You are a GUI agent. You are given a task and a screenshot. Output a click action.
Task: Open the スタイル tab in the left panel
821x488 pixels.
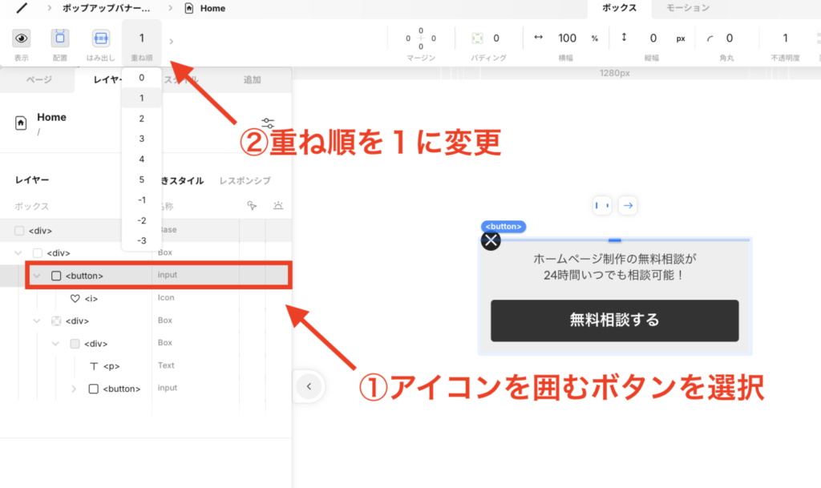click(x=180, y=80)
